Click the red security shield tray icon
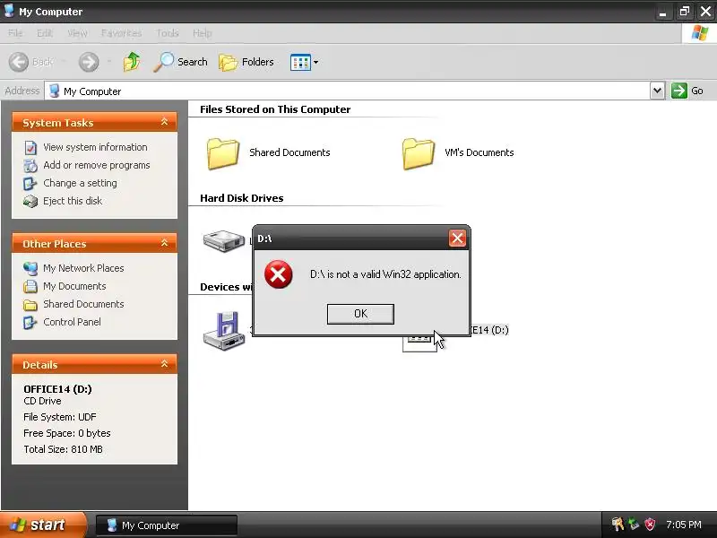 coord(650,525)
